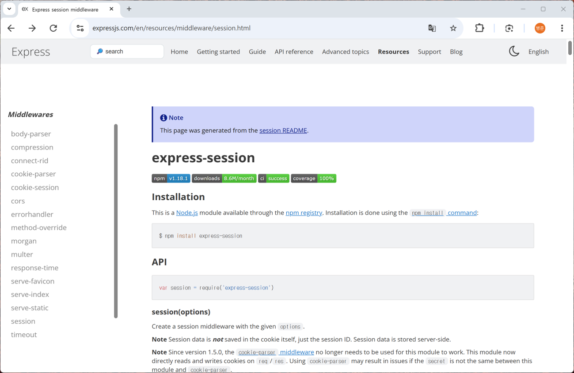Open cors middleware page
Image resolution: width=574 pixels, height=373 pixels.
(x=18, y=201)
